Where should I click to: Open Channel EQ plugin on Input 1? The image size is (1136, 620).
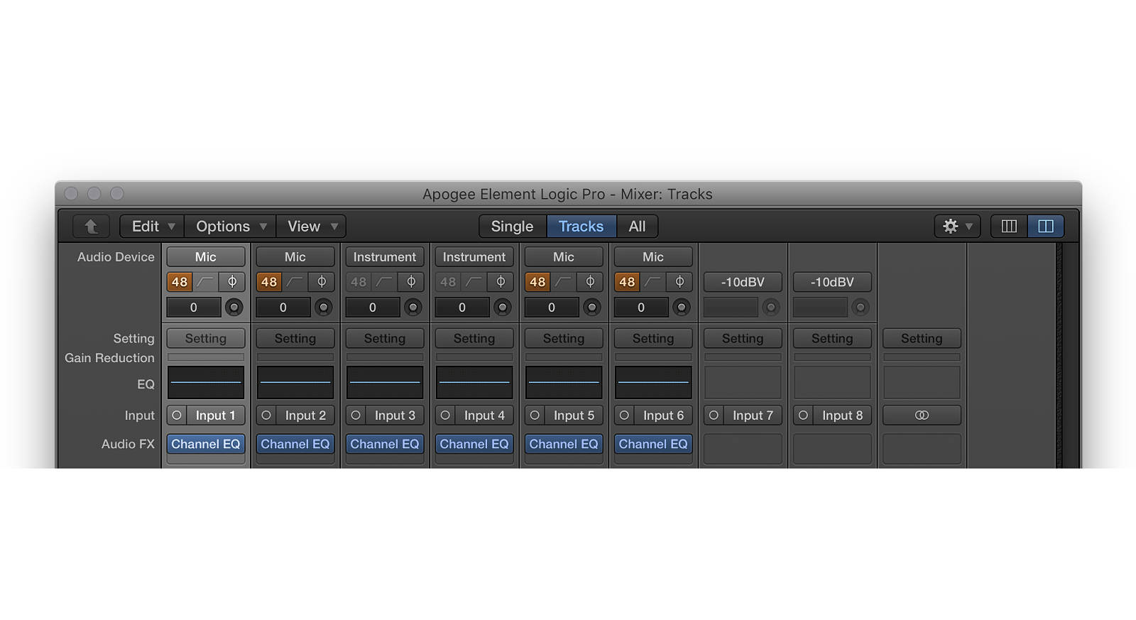click(206, 444)
